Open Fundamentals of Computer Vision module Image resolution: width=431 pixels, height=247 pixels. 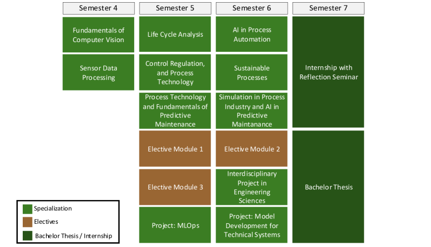pos(98,35)
